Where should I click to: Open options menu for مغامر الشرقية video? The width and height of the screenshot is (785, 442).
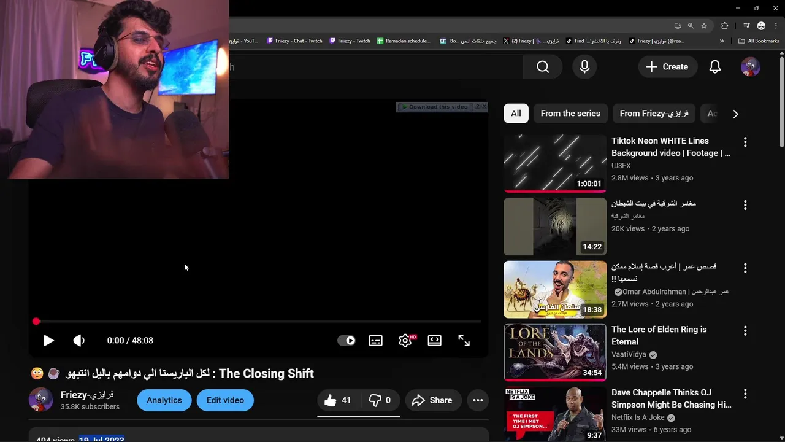click(x=745, y=204)
